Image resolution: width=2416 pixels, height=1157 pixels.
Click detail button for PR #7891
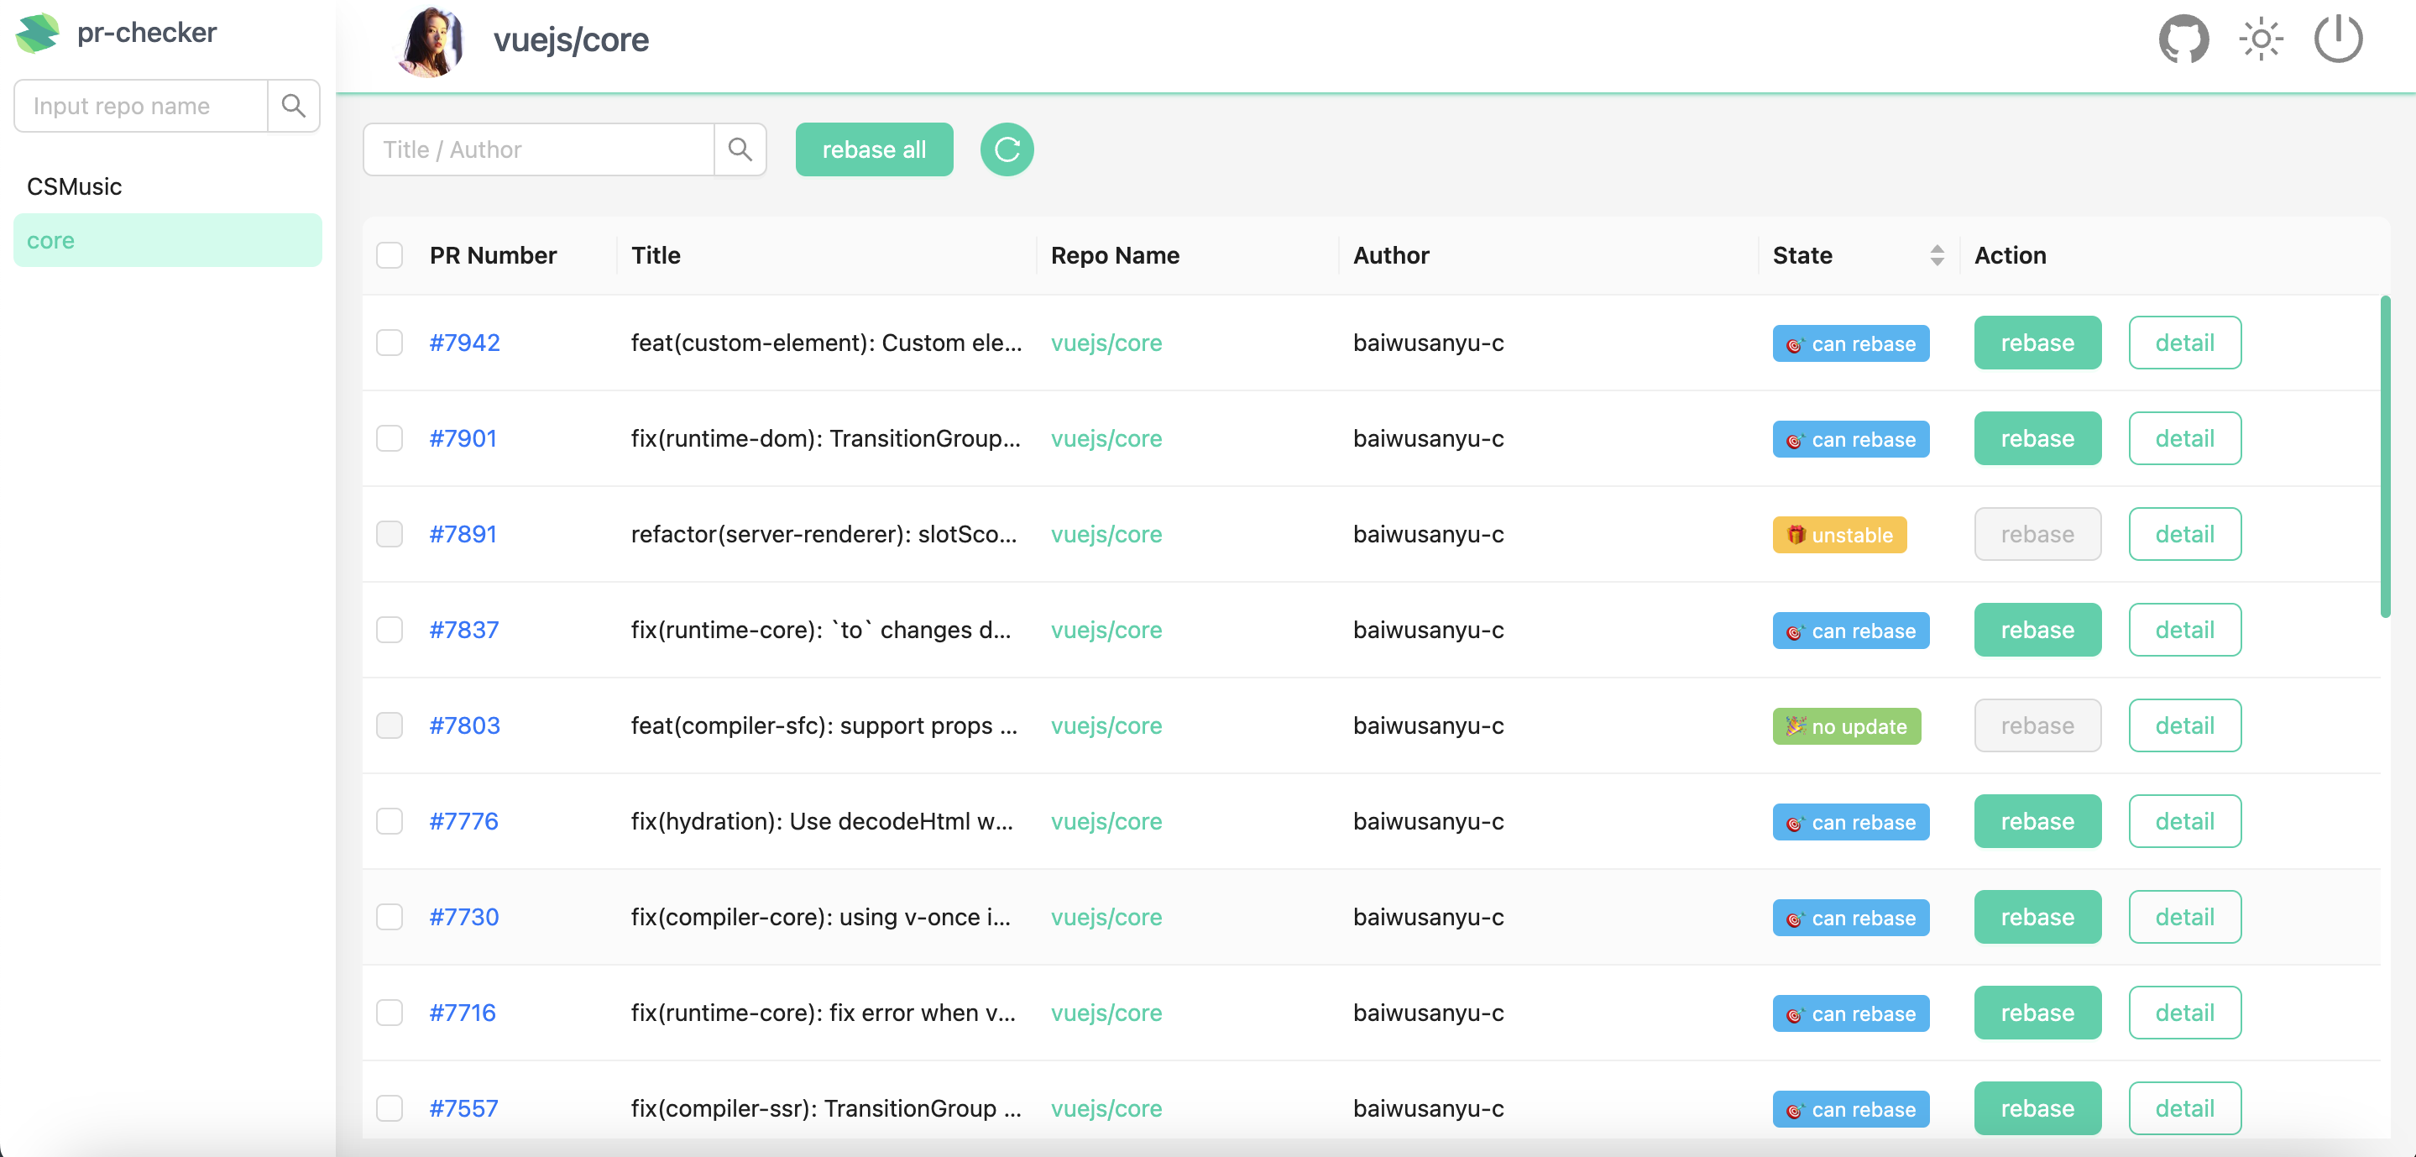coord(2183,534)
